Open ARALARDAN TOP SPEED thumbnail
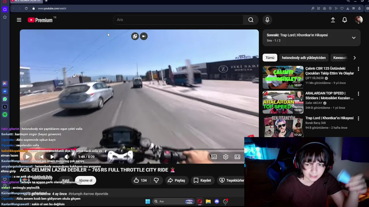Viewport: 369px width, 207px height. pyautogui.click(x=283, y=102)
